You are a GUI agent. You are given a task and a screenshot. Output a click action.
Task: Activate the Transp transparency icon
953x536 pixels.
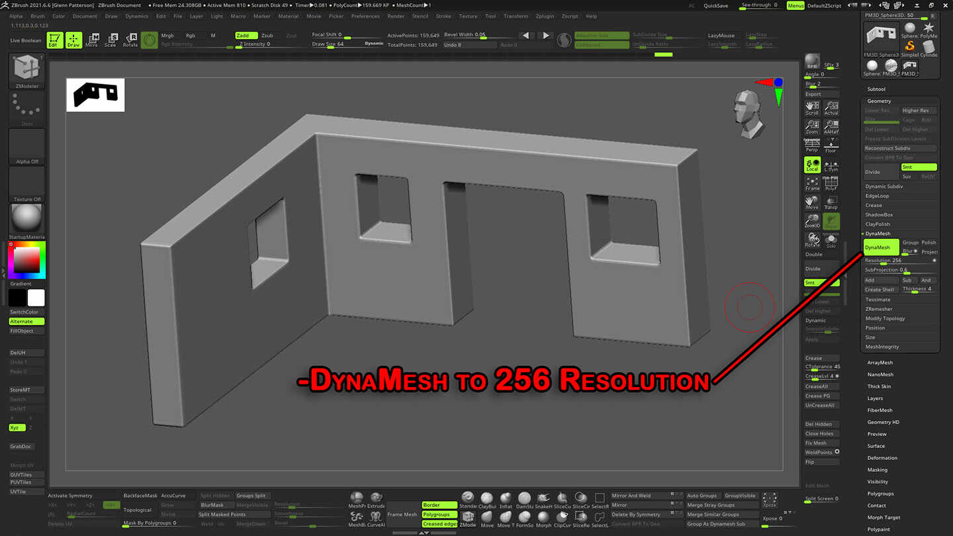point(831,201)
